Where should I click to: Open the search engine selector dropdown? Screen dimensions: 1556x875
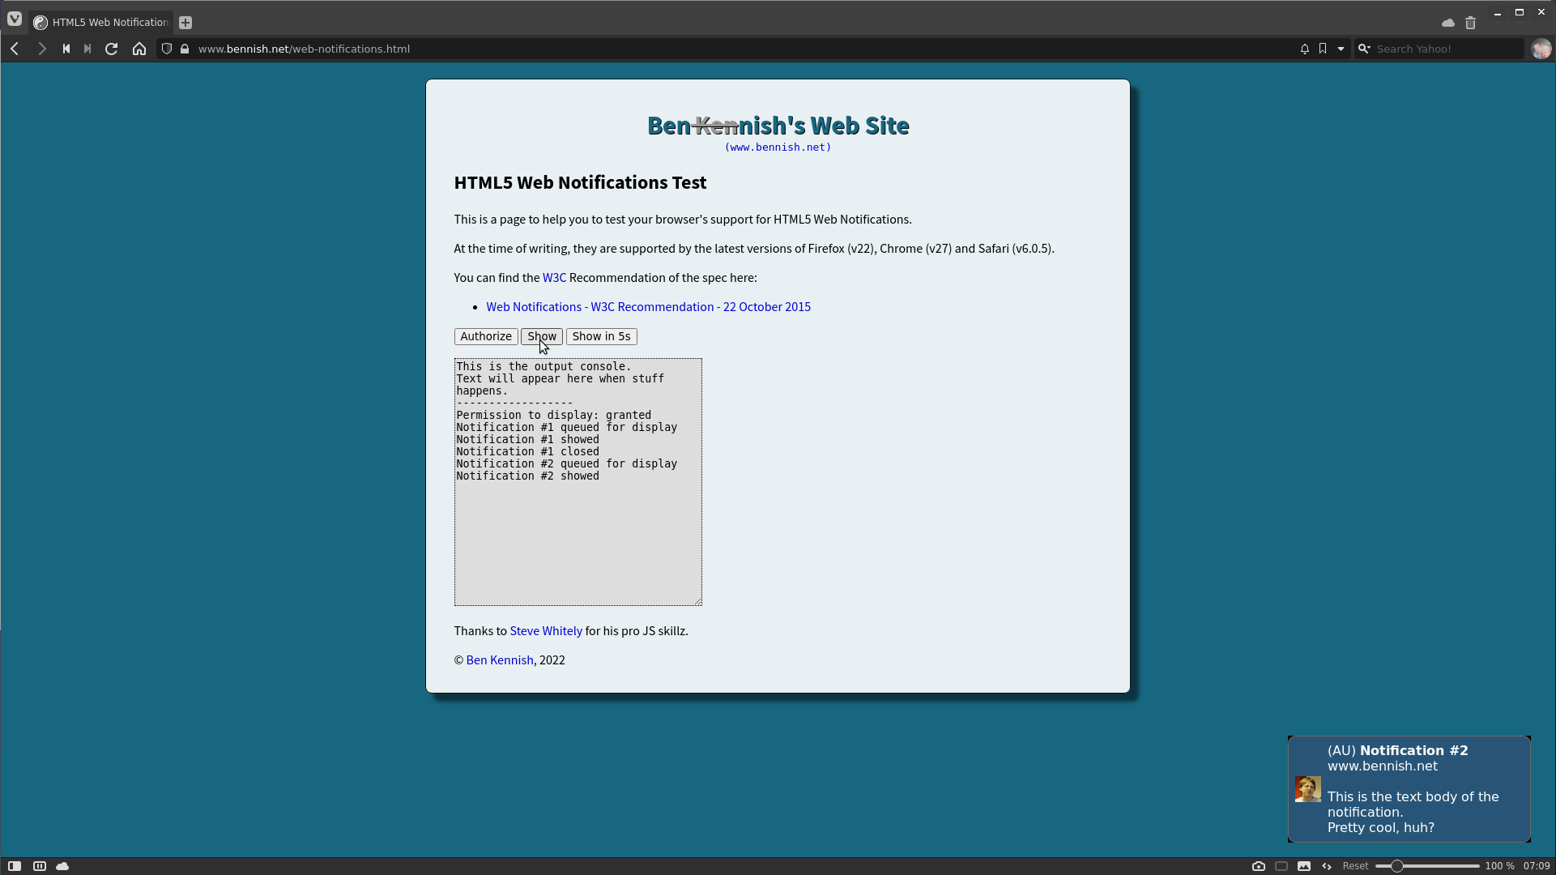pyautogui.click(x=1364, y=49)
